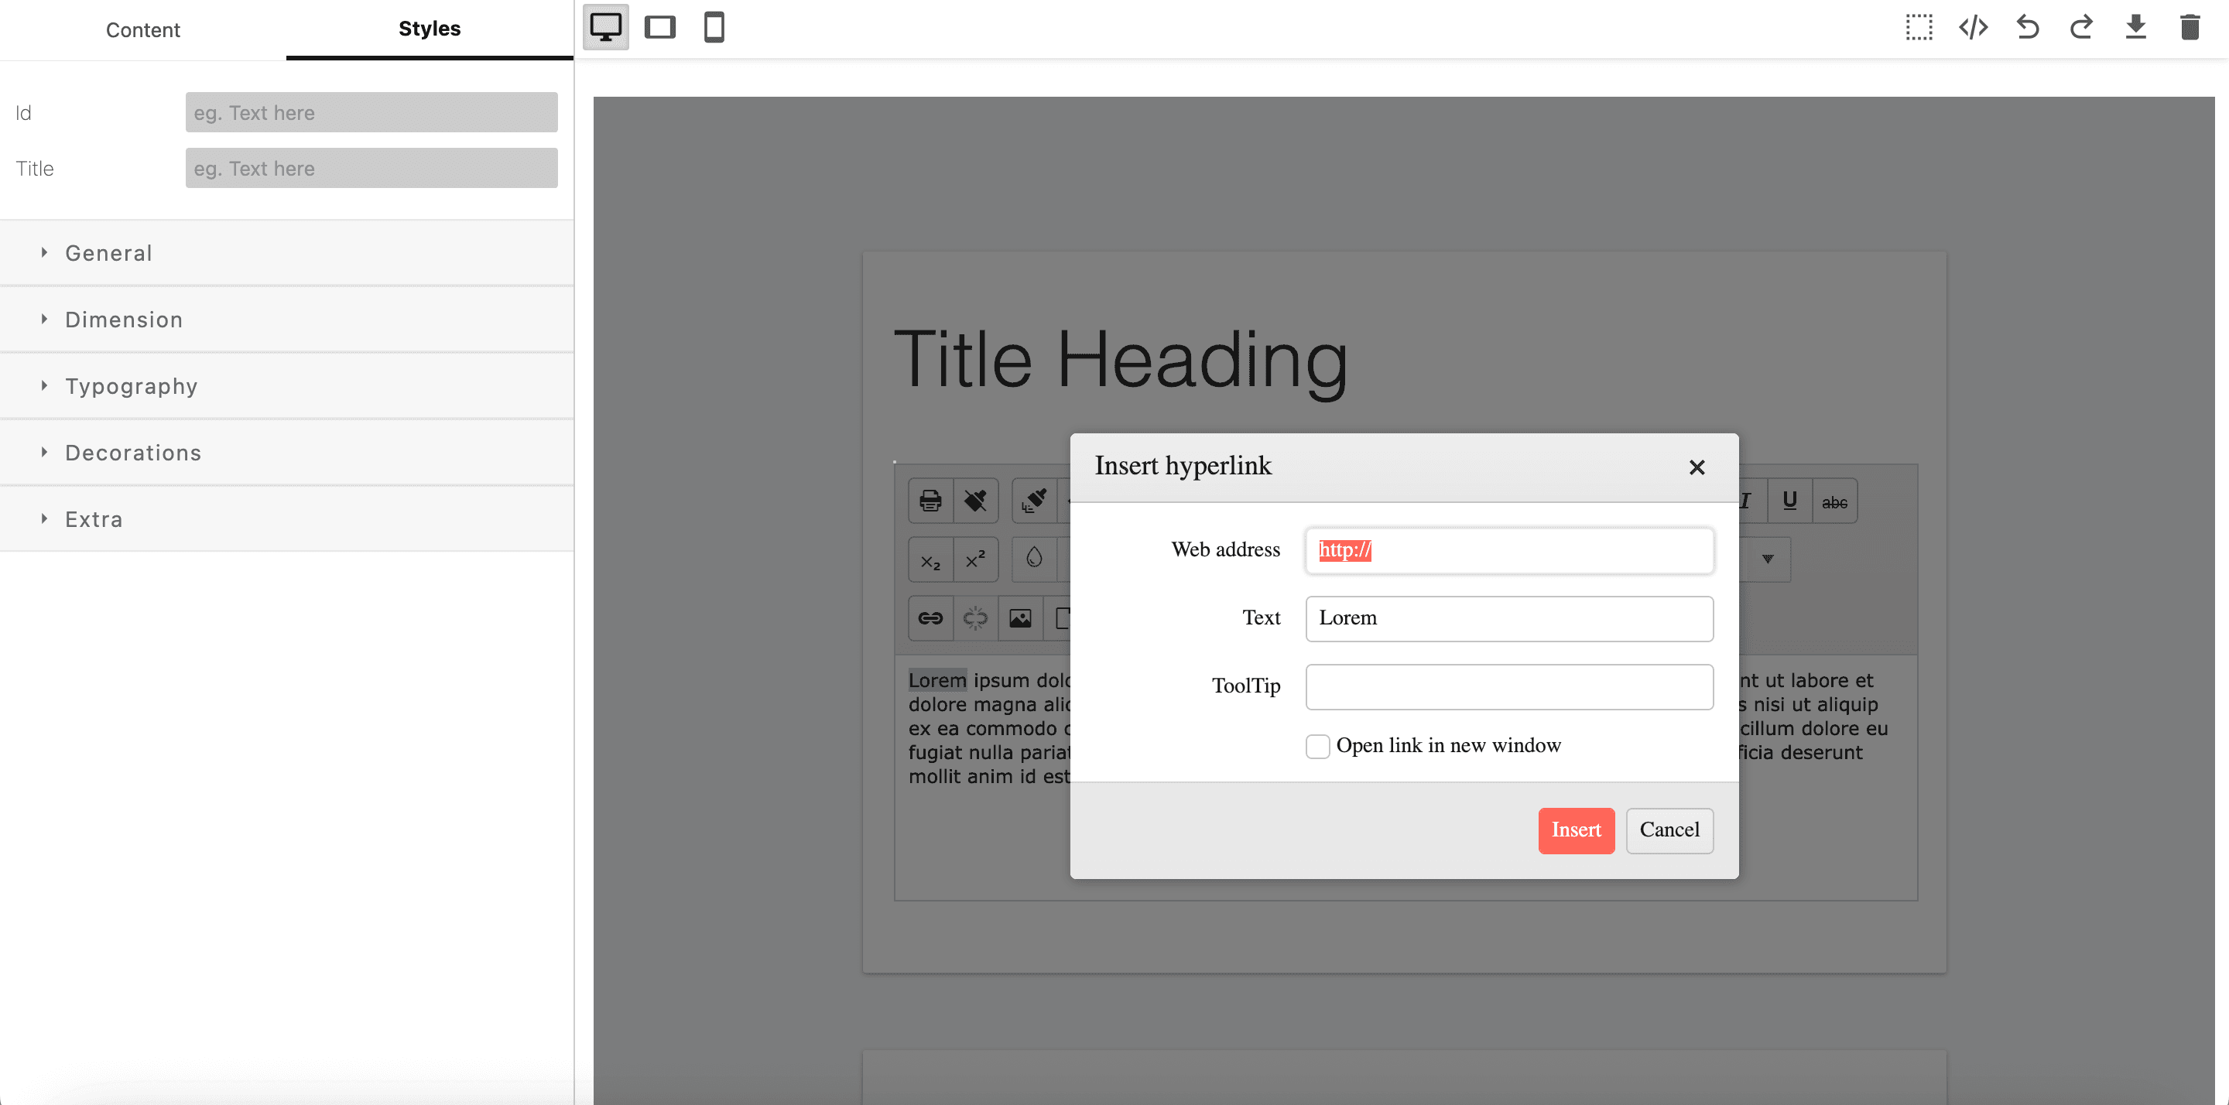Click the ToolTip input field
The image size is (2229, 1105).
(x=1509, y=686)
